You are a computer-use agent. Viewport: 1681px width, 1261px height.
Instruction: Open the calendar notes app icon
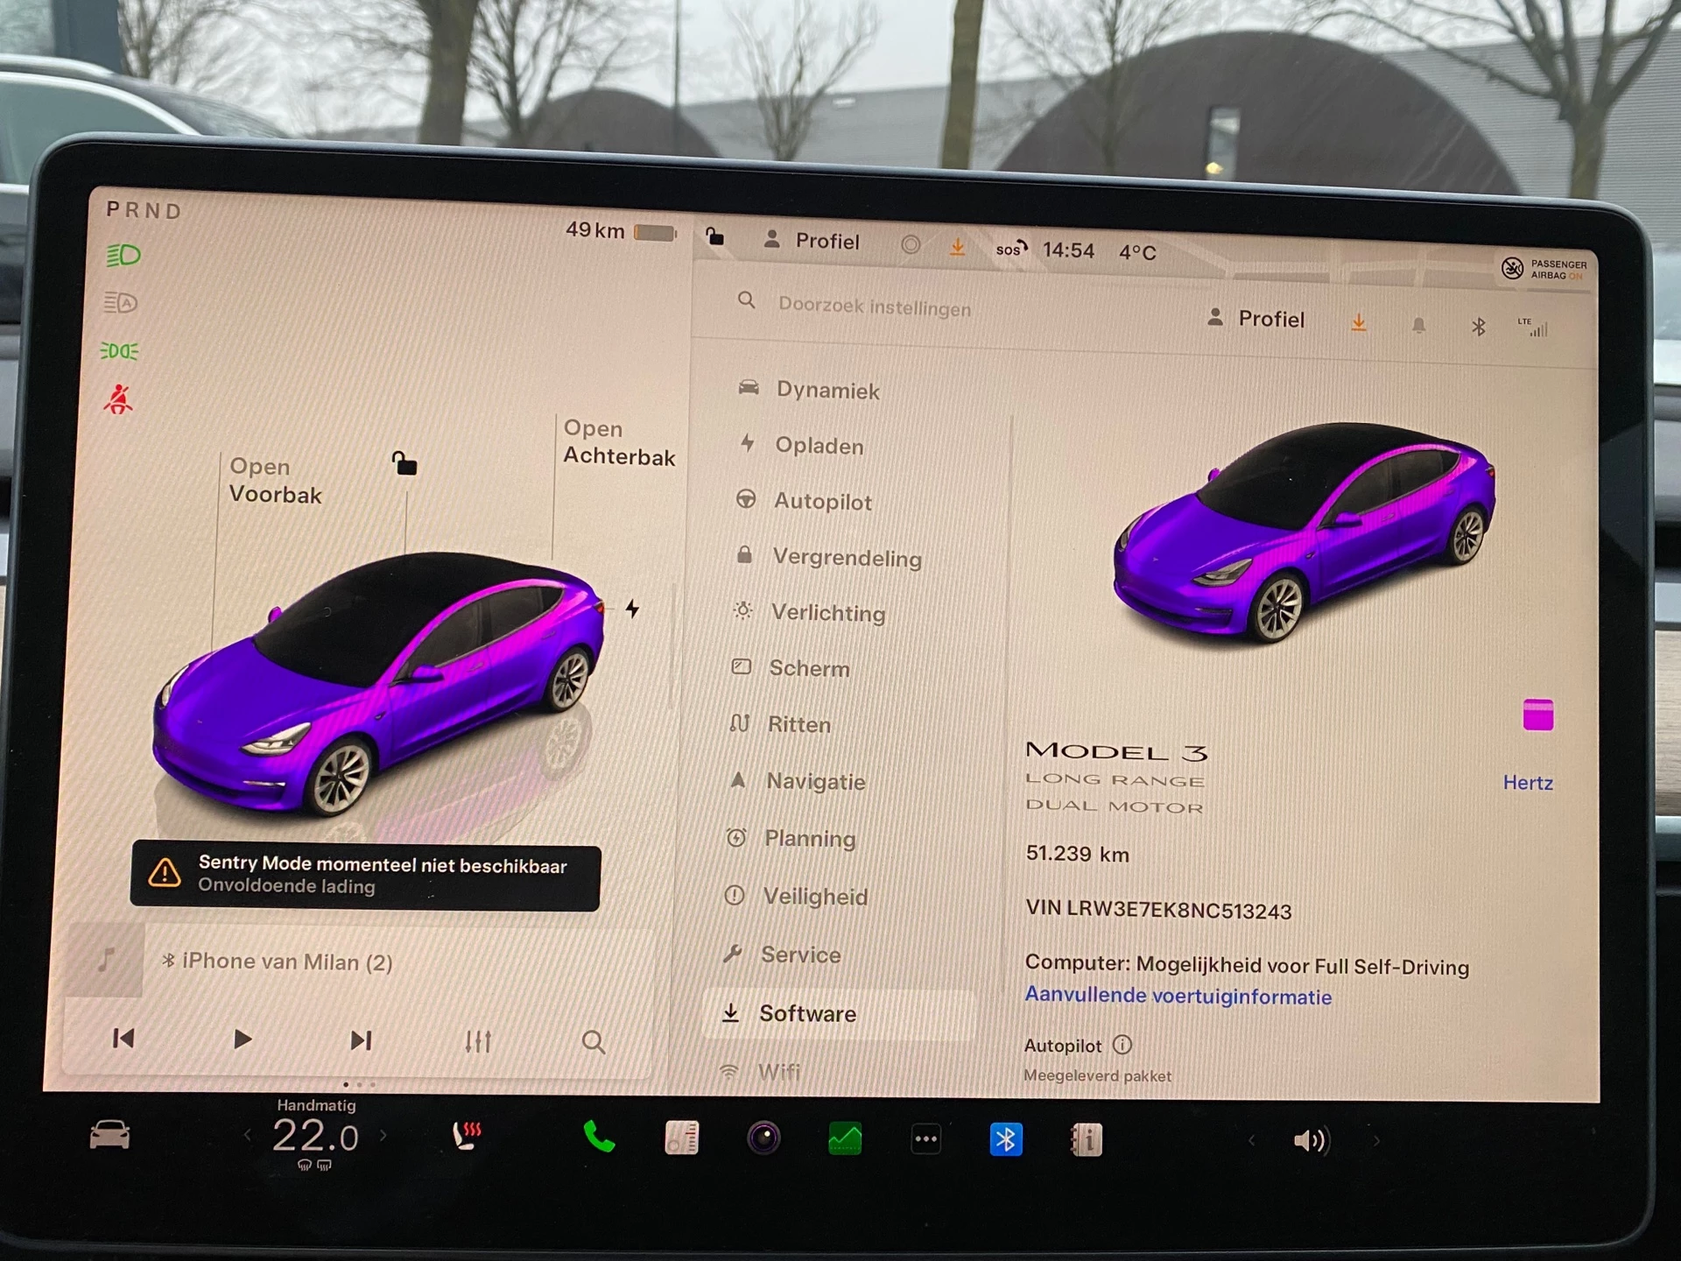[681, 1138]
